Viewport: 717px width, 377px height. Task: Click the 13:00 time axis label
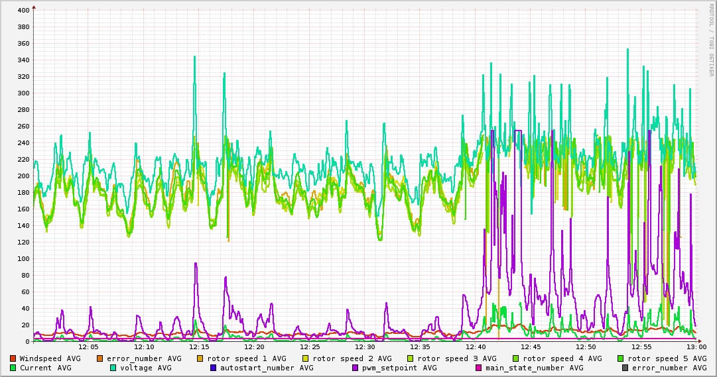click(696, 347)
